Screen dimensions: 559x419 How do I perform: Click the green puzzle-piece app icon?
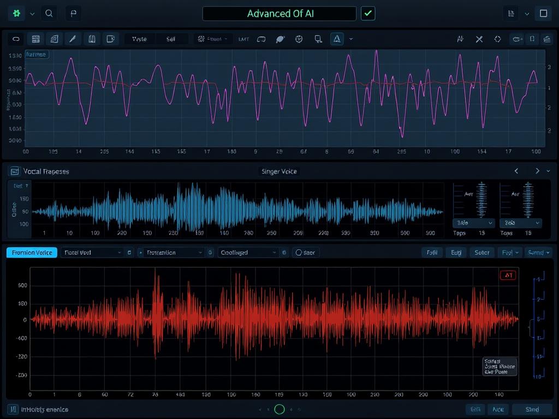pos(16,14)
